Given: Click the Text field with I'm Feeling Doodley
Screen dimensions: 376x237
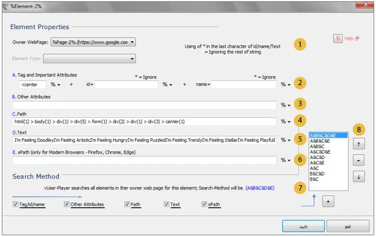Looking at the screenshot, I should point(145,140).
